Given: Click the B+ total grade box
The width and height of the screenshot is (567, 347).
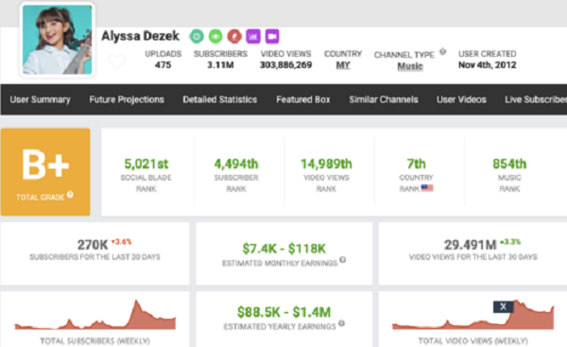Looking at the screenshot, I should [45, 172].
